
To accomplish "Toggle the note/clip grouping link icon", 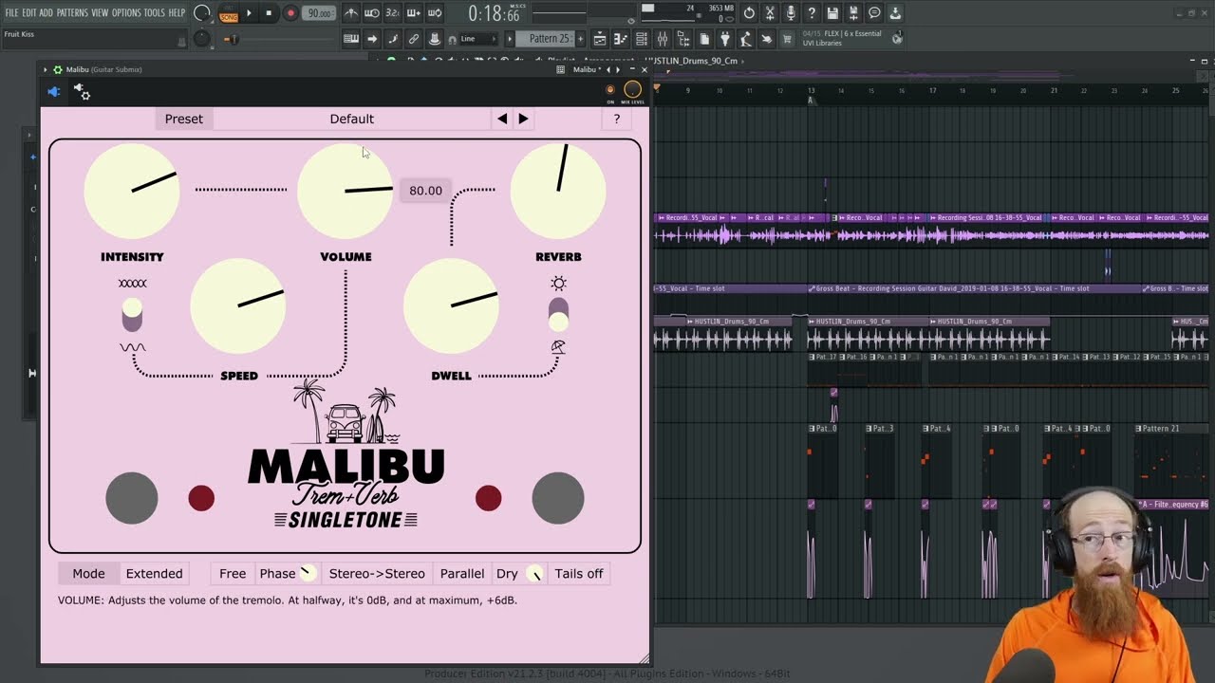I will [414, 39].
